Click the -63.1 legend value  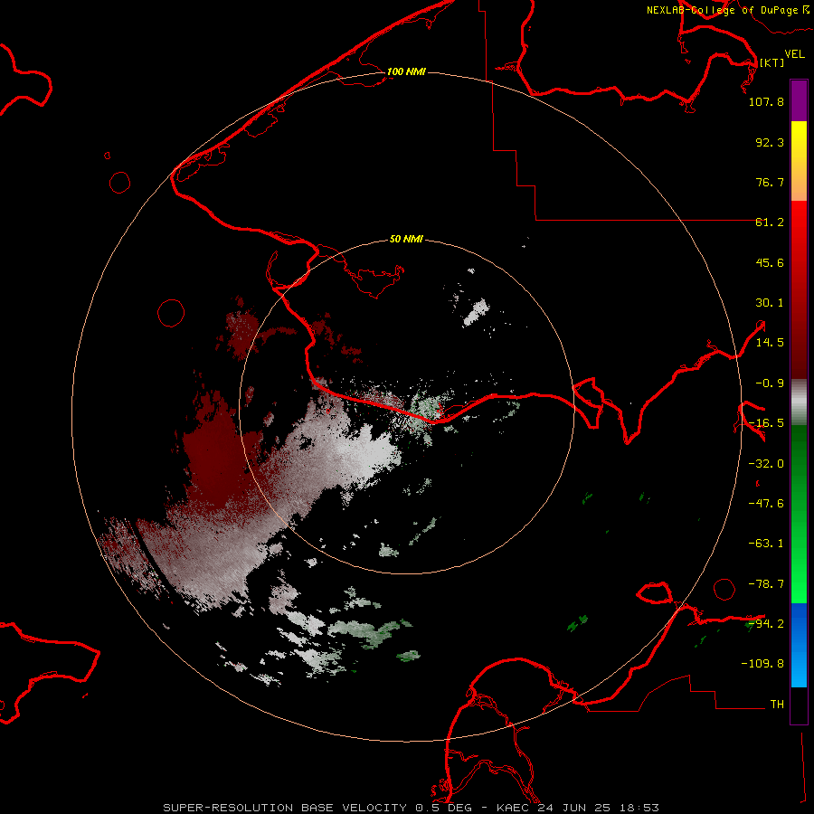[x=766, y=544]
